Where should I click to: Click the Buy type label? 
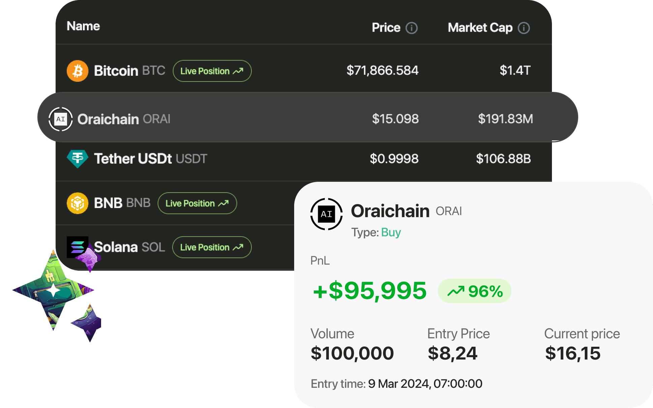point(391,233)
